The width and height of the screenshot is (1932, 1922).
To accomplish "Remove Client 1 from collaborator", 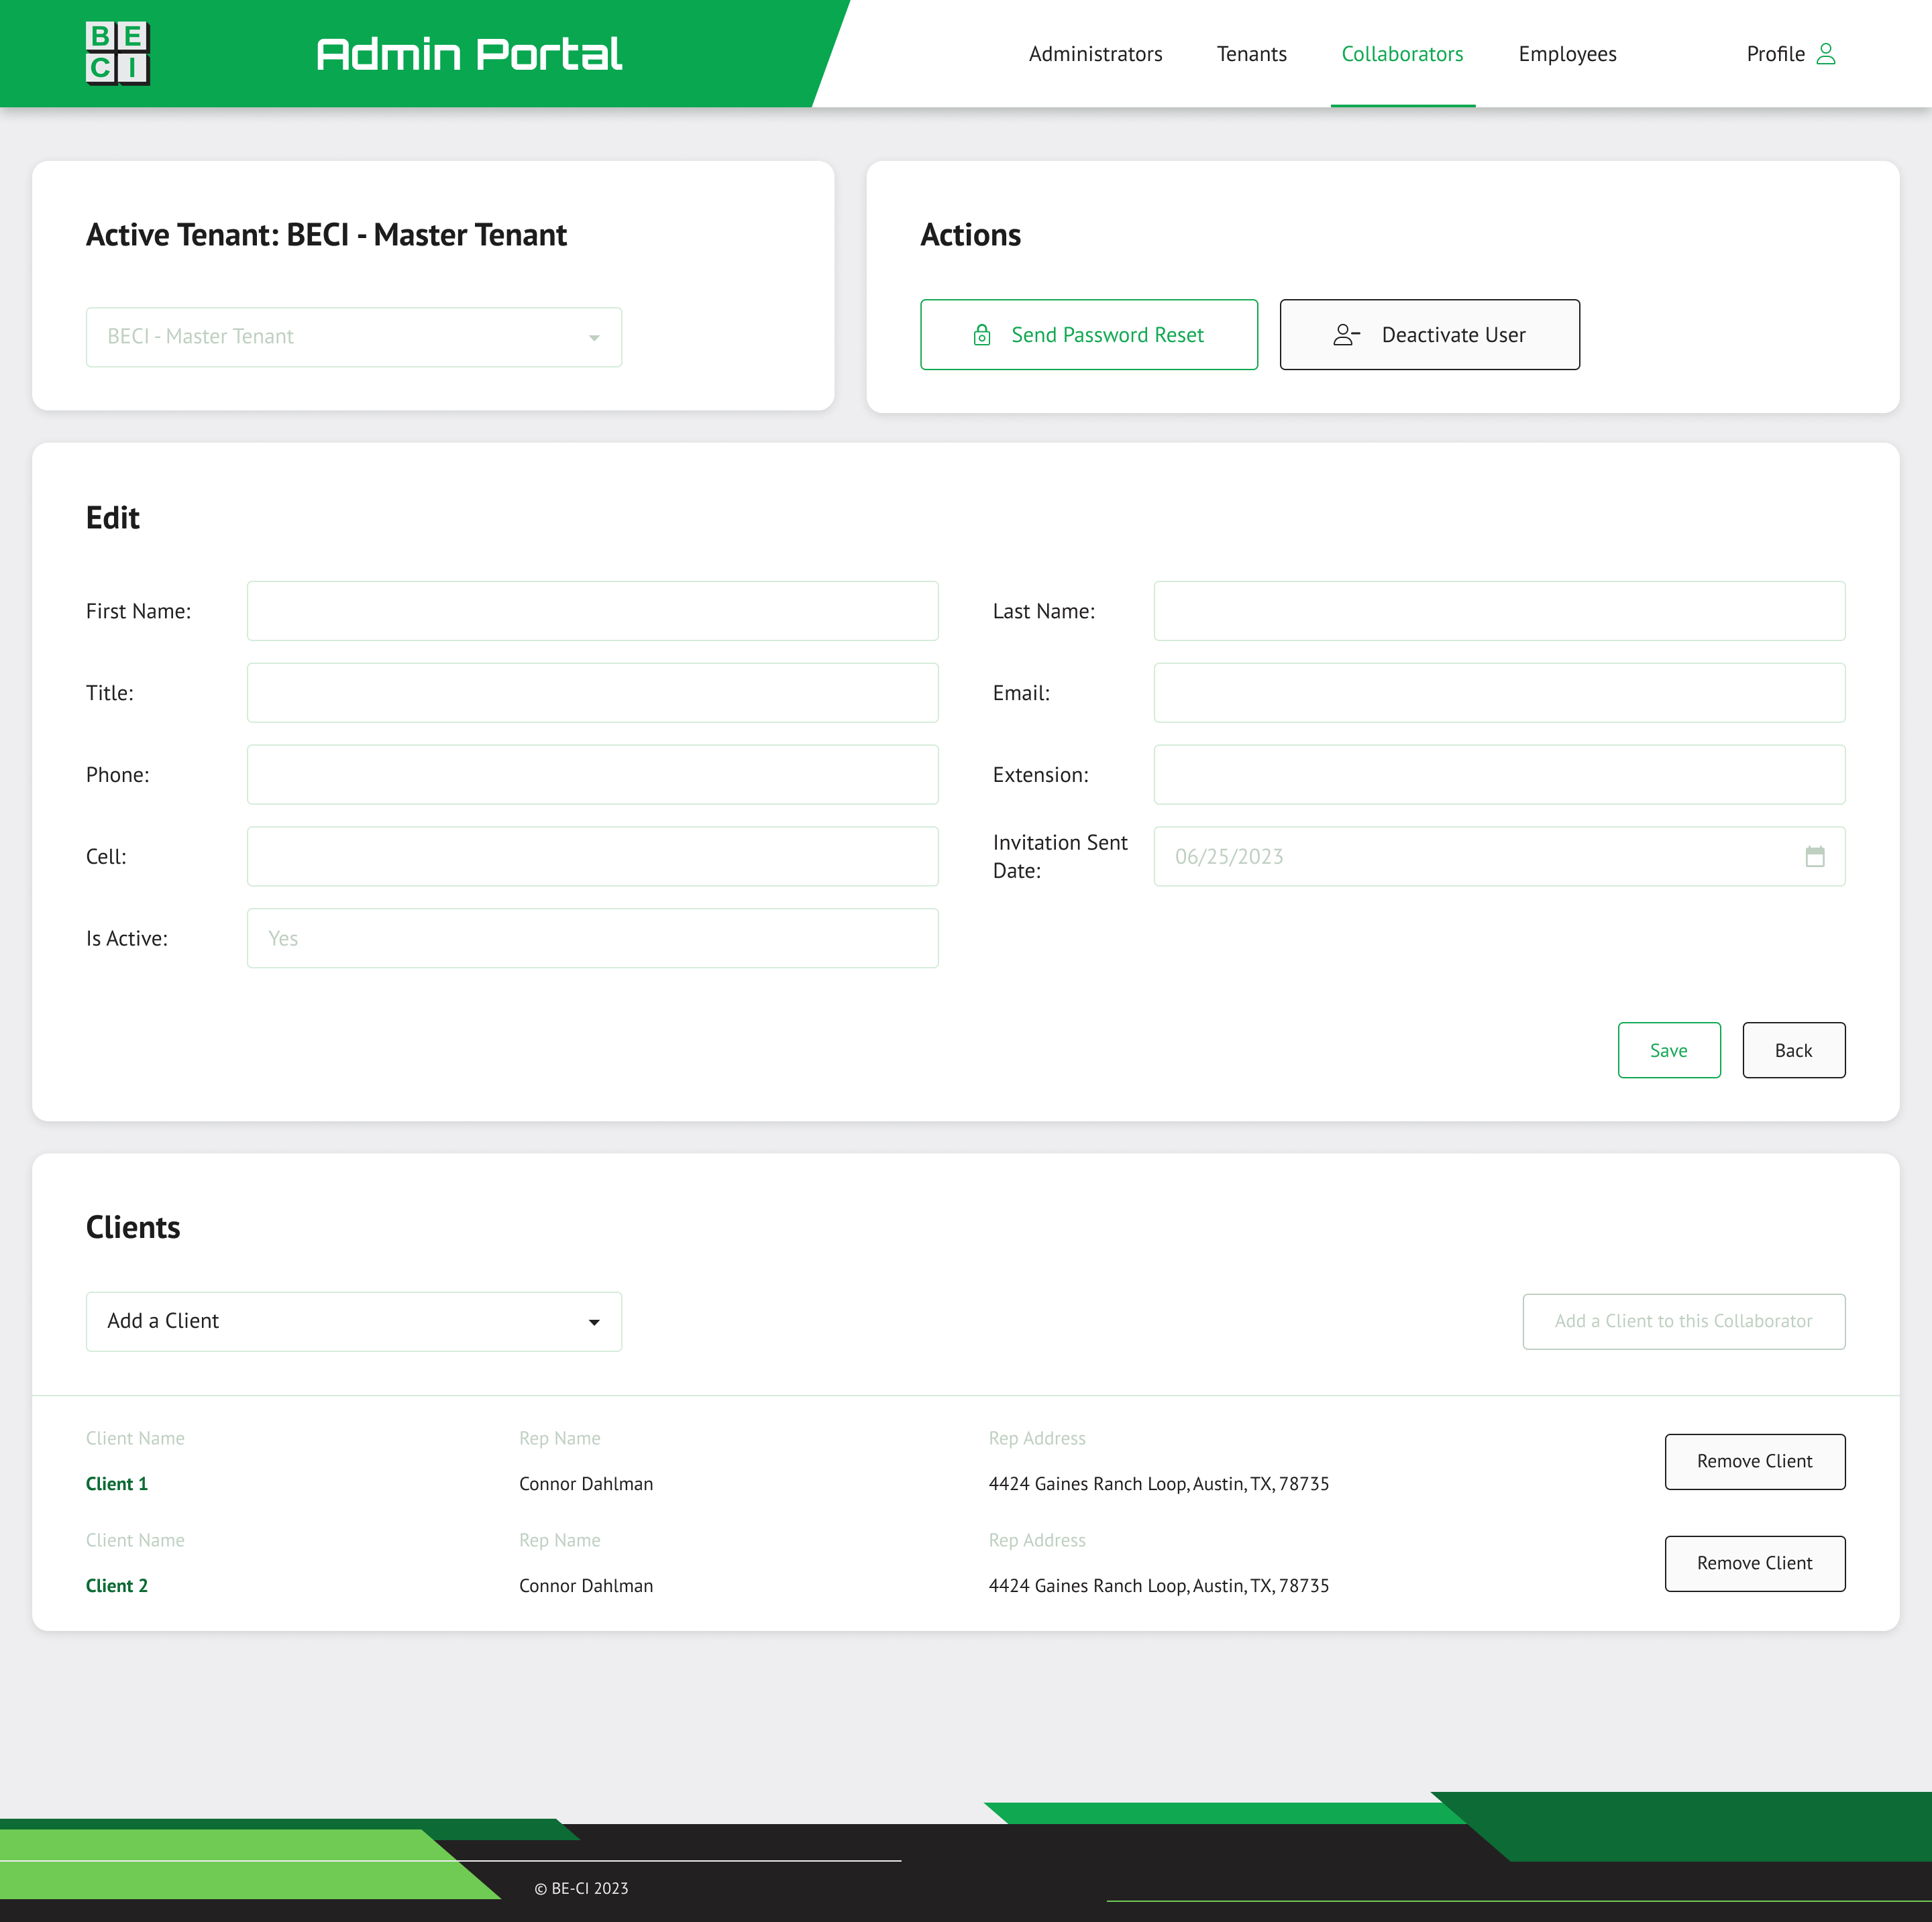I will click(x=1754, y=1461).
